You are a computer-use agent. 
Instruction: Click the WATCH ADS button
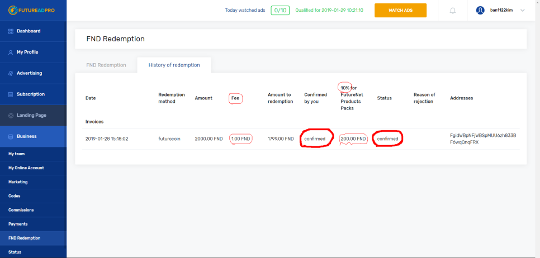[x=400, y=10]
